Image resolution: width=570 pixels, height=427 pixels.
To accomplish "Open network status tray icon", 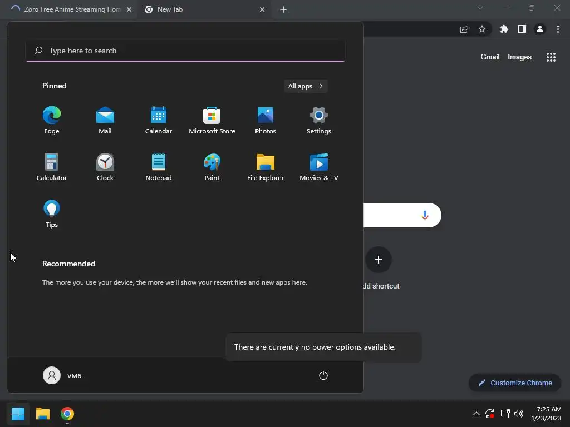I will coord(505,414).
